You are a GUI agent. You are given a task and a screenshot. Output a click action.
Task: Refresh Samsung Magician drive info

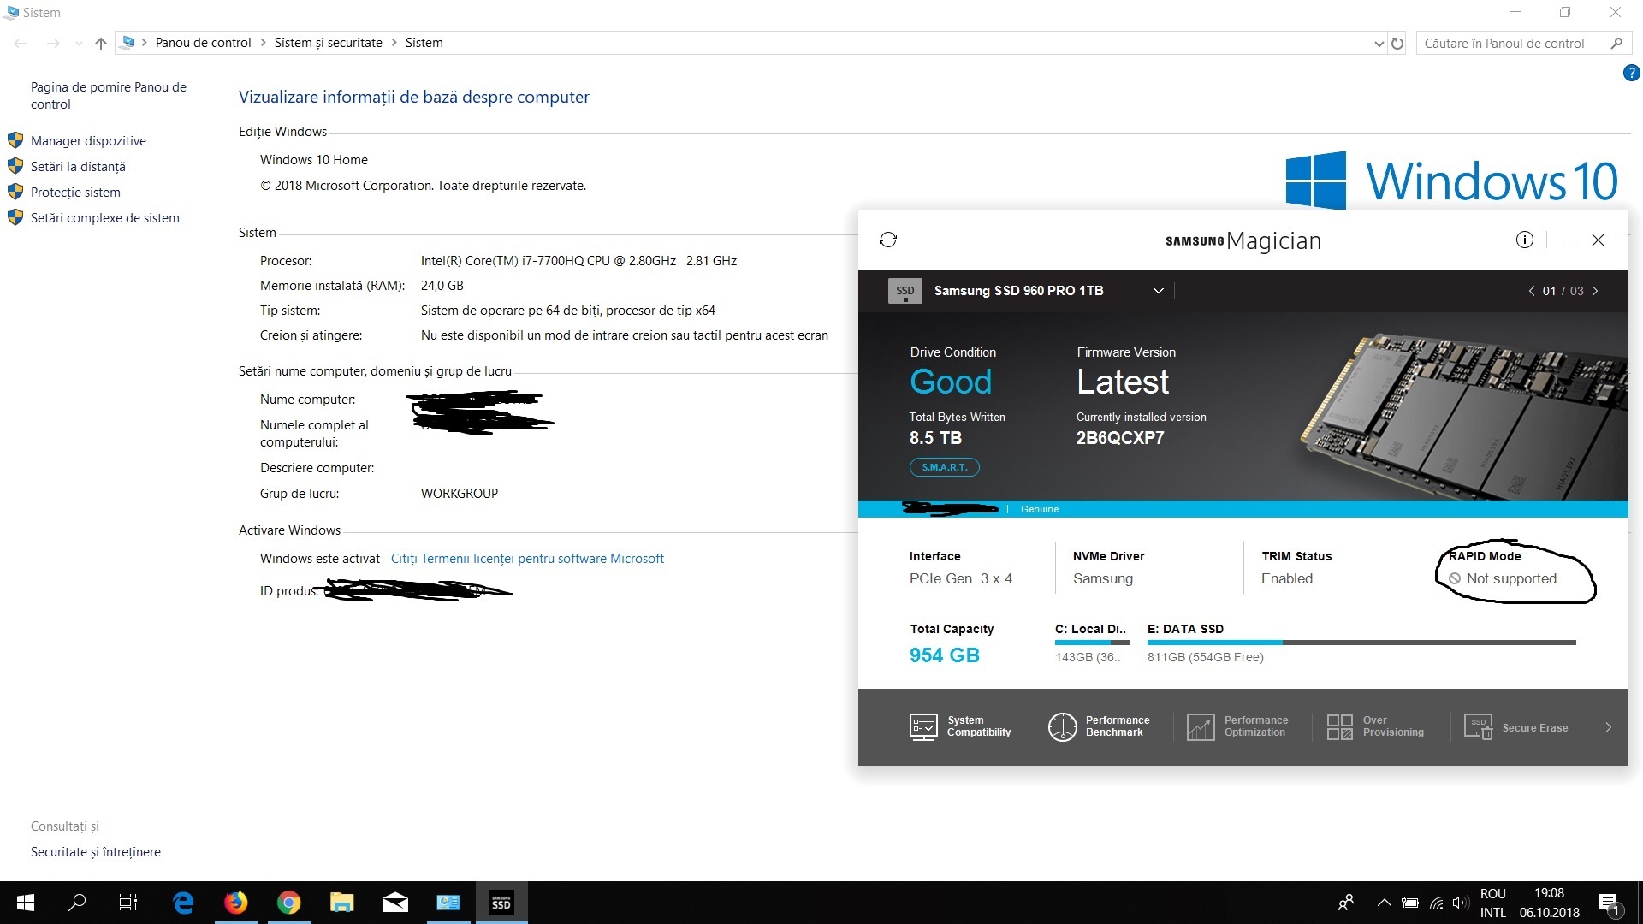pos(888,240)
